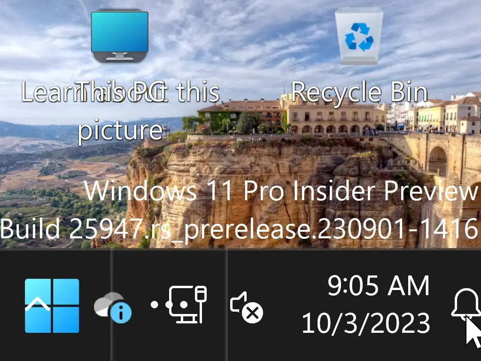
Task: Click the X badge on speaker icon
Action: (x=252, y=313)
